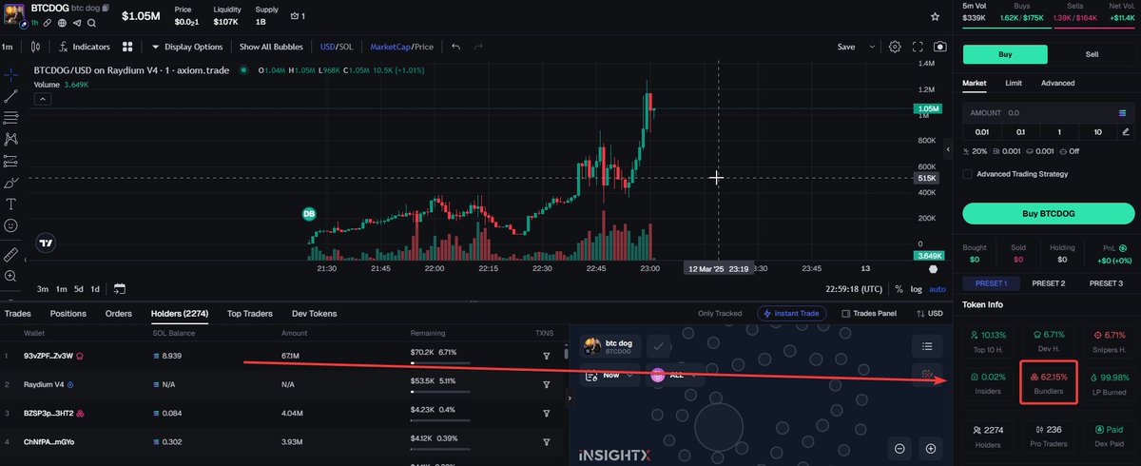Open the Fibonacci retracement tool
The image size is (1141, 466).
(x=10, y=117)
